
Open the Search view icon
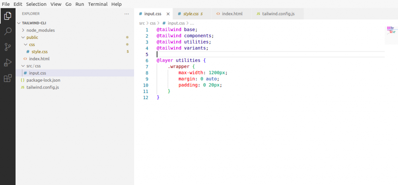click(8, 31)
